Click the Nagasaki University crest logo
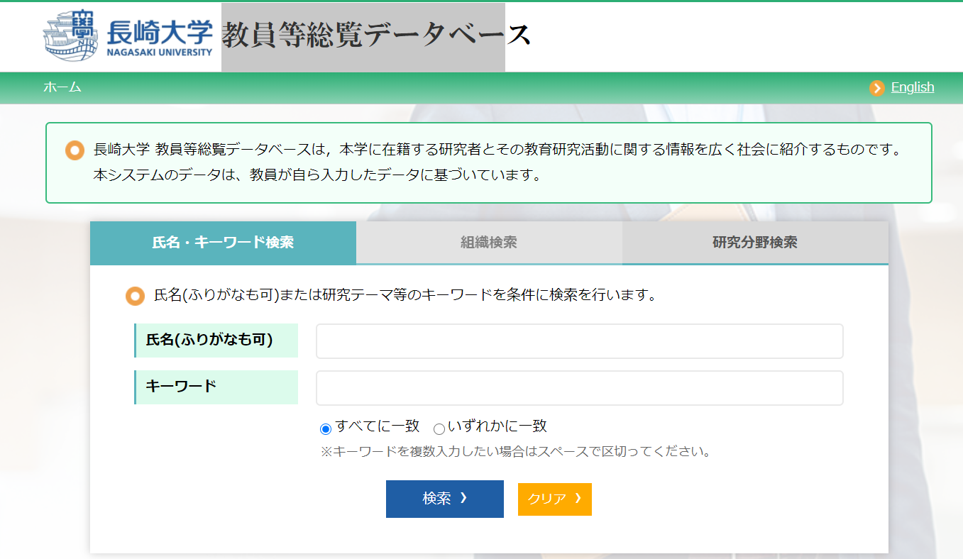963x559 pixels. (x=70, y=35)
